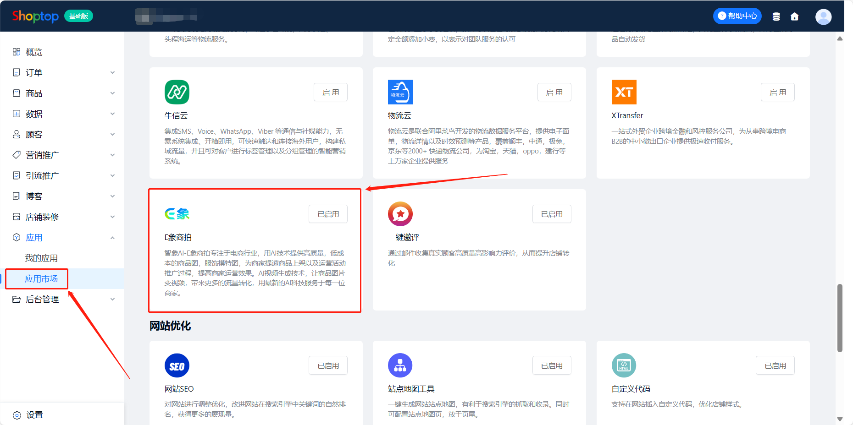Open the user avatar in top bar
Image resolution: width=853 pixels, height=425 pixels.
point(823,16)
